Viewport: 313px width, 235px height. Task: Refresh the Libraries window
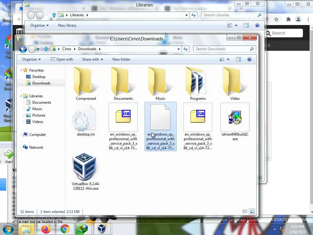pos(193,15)
